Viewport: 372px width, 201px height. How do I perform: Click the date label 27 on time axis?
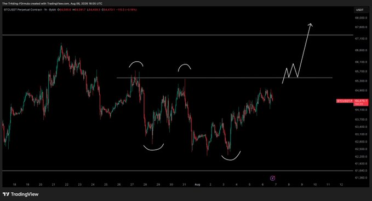(132, 185)
